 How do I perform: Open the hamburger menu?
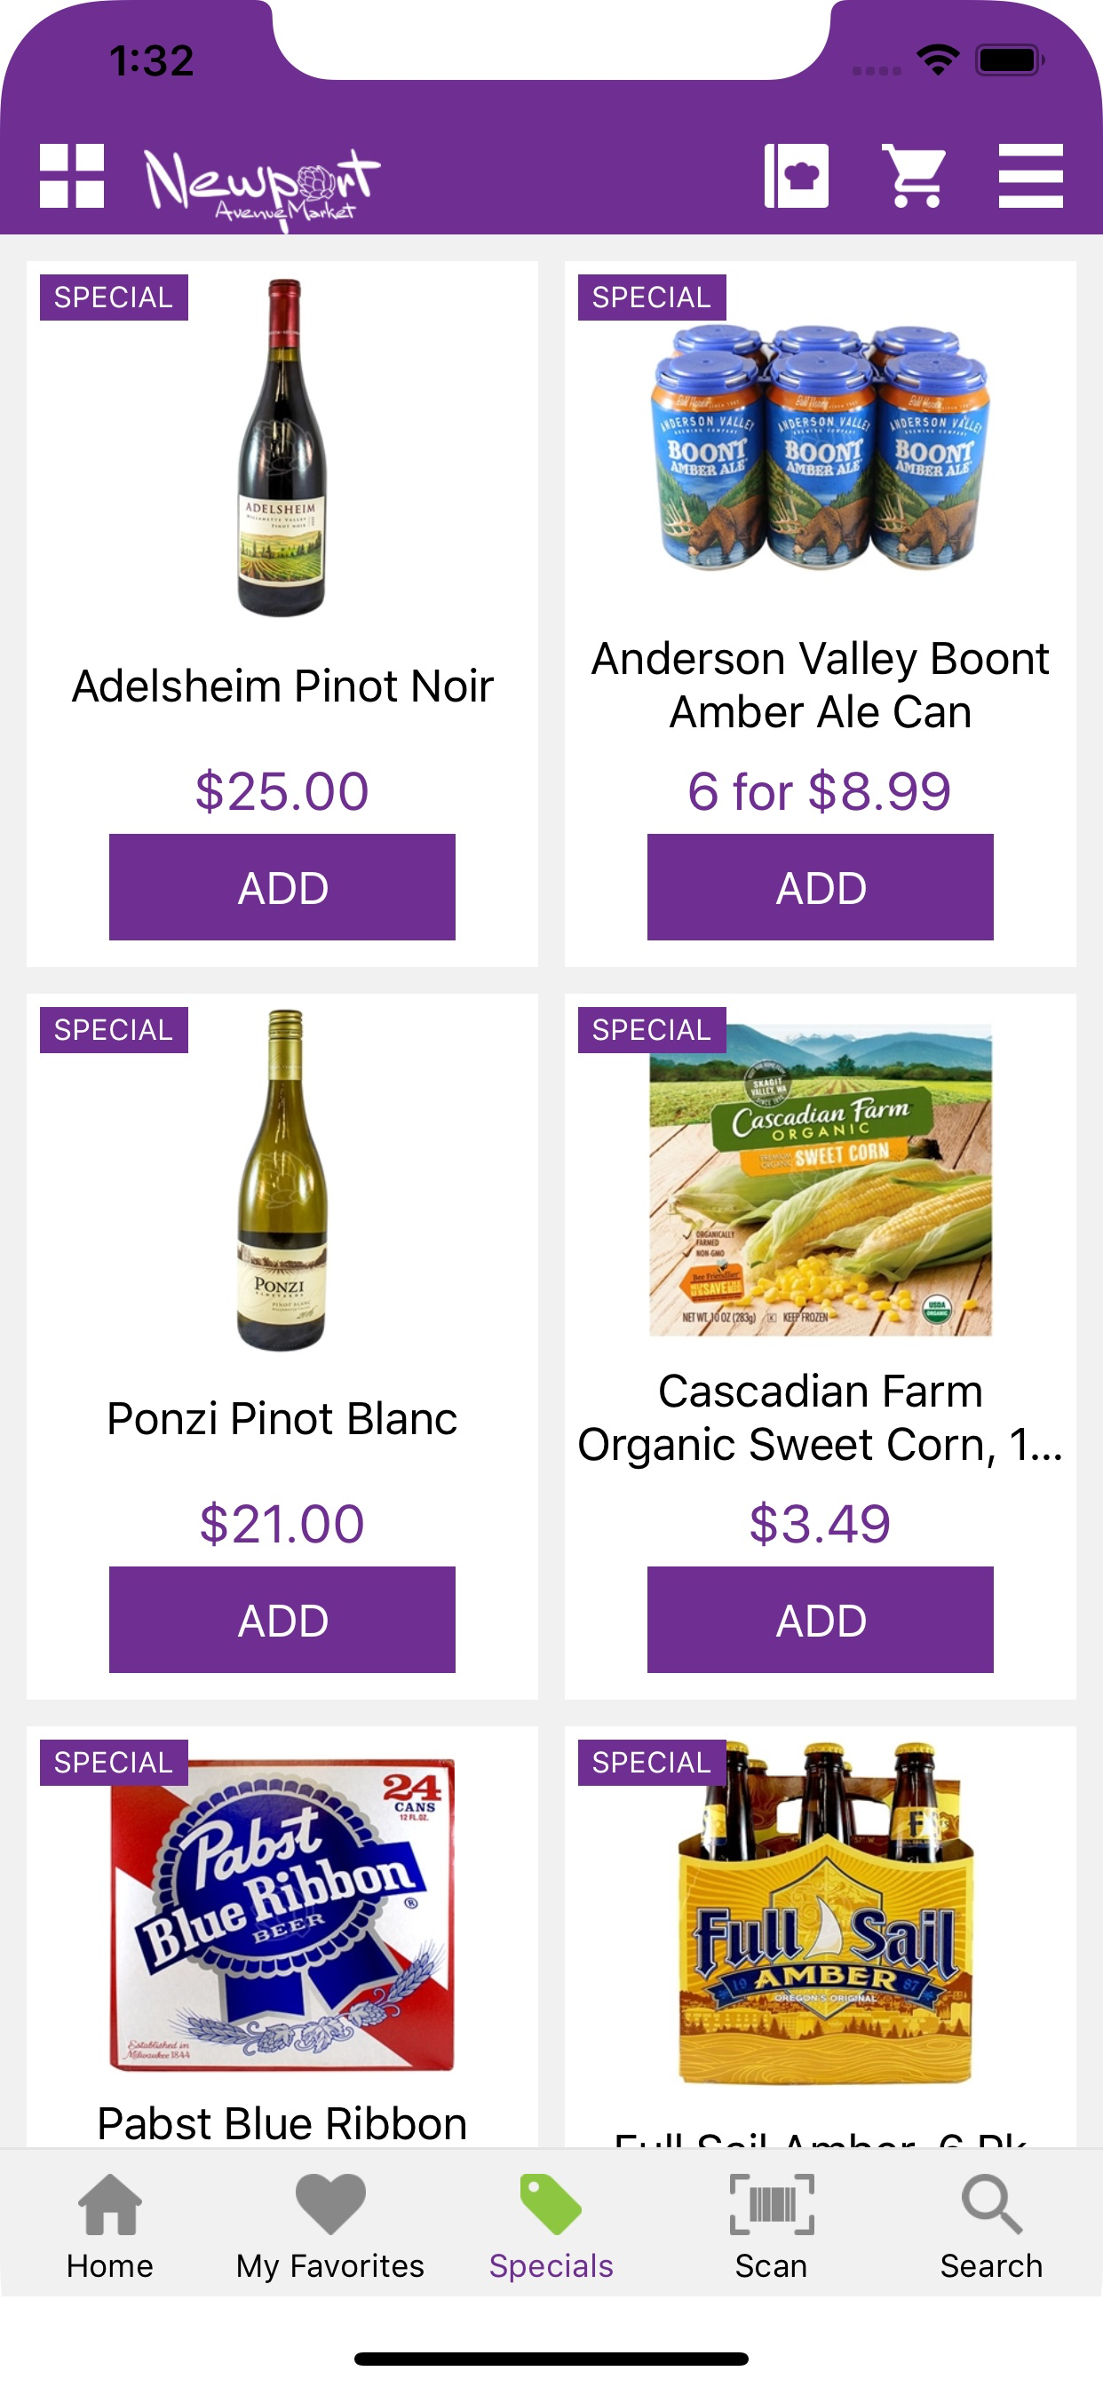[1031, 176]
